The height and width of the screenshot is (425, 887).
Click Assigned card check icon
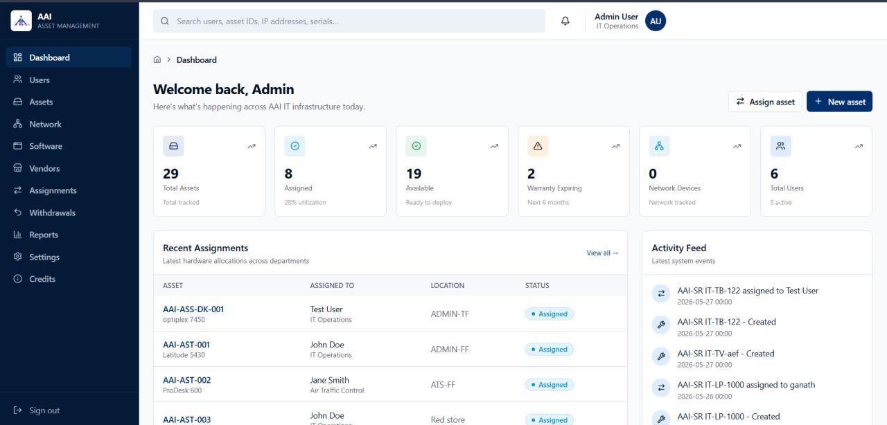coord(295,146)
